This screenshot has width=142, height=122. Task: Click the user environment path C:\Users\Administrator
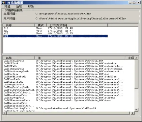click(81, 18)
